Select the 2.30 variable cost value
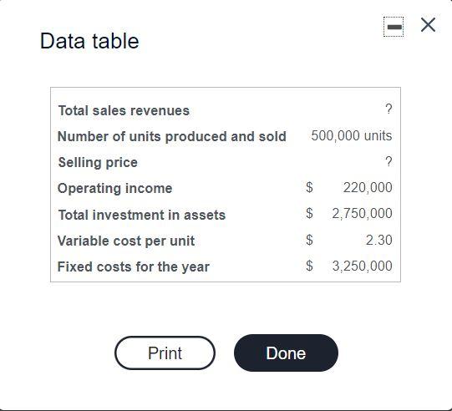Viewport: 452px width, 411px height. pyautogui.click(x=379, y=240)
